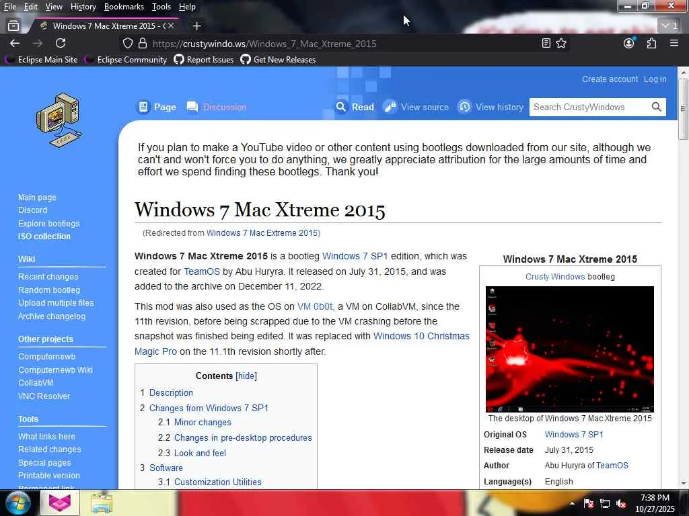Reload the current page
Image resolution: width=689 pixels, height=516 pixels.
(x=61, y=43)
